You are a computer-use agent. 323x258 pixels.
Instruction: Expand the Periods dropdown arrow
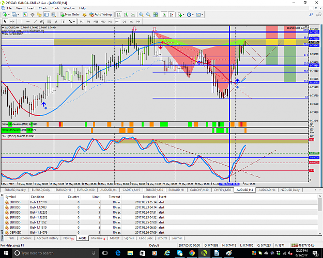pyautogui.click(x=193, y=15)
